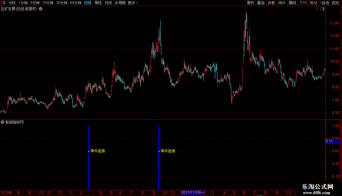
Task: Select the 60分钟 period
Action: (x=75, y=3)
